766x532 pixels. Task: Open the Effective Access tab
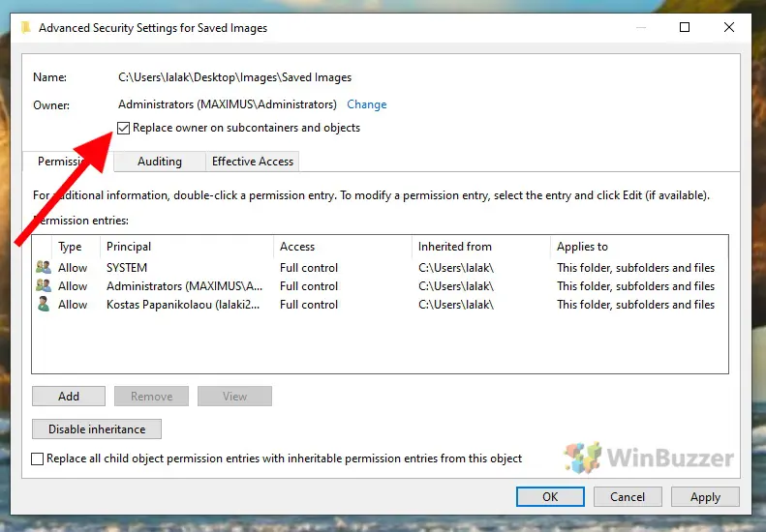(x=252, y=162)
